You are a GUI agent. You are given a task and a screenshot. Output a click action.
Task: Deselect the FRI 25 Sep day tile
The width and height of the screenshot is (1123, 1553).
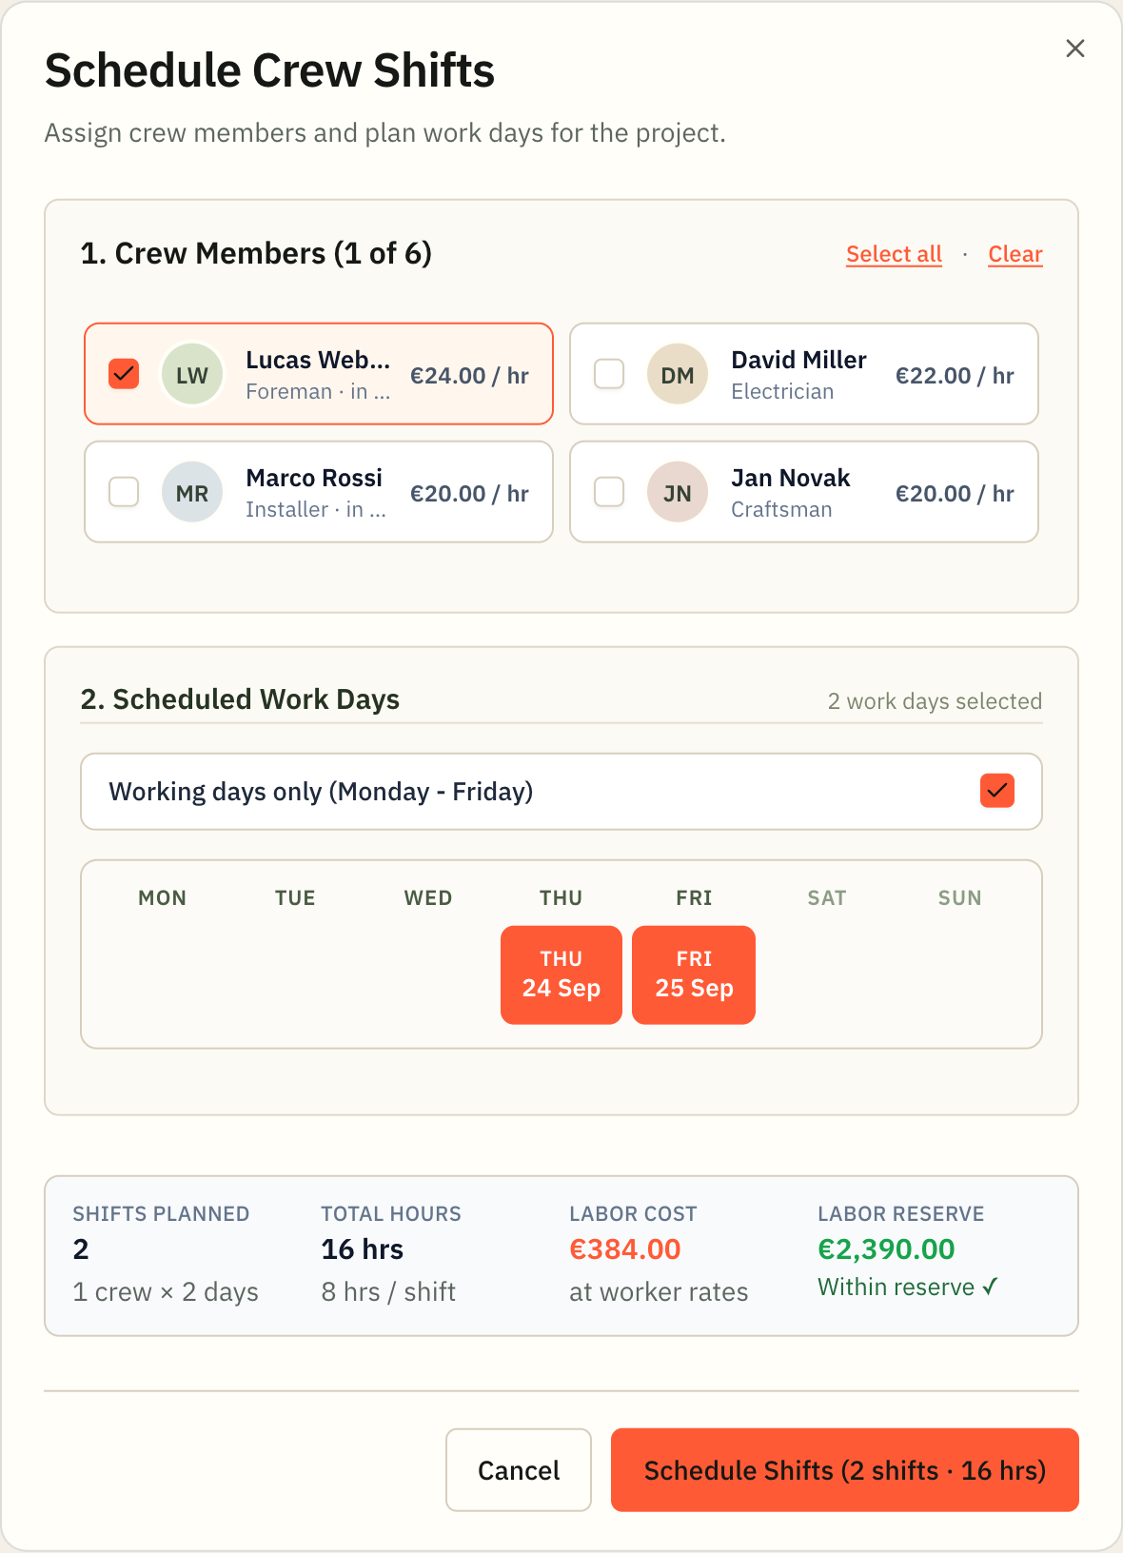(x=694, y=975)
